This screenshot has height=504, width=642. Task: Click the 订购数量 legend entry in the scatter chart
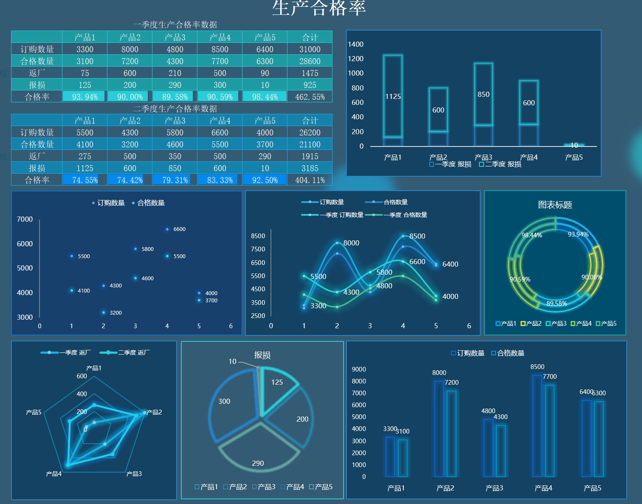[x=108, y=203]
